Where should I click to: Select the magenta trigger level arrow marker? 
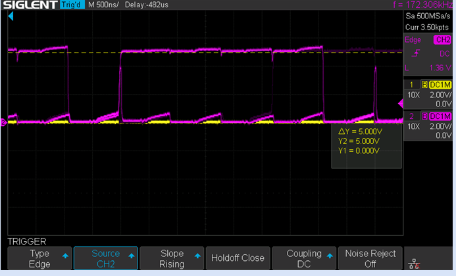click(400, 104)
